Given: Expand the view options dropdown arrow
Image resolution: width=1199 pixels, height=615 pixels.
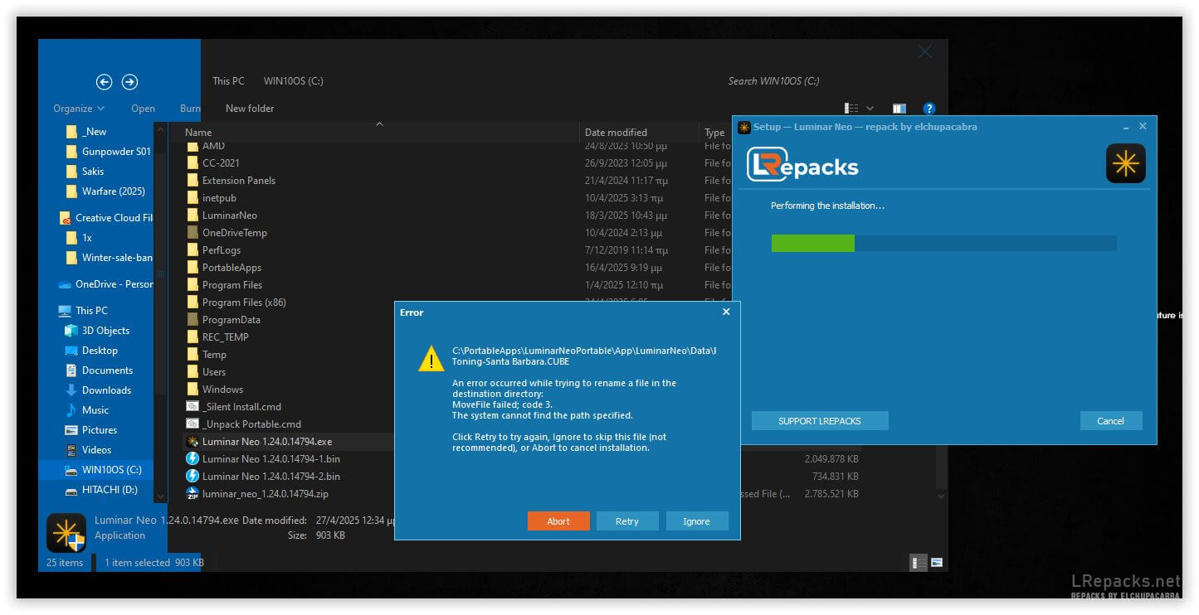Looking at the screenshot, I should [870, 108].
